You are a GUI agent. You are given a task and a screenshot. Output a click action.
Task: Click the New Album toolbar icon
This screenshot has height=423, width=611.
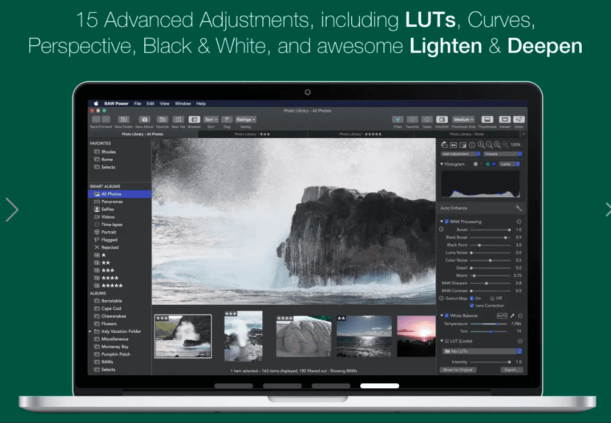[145, 119]
